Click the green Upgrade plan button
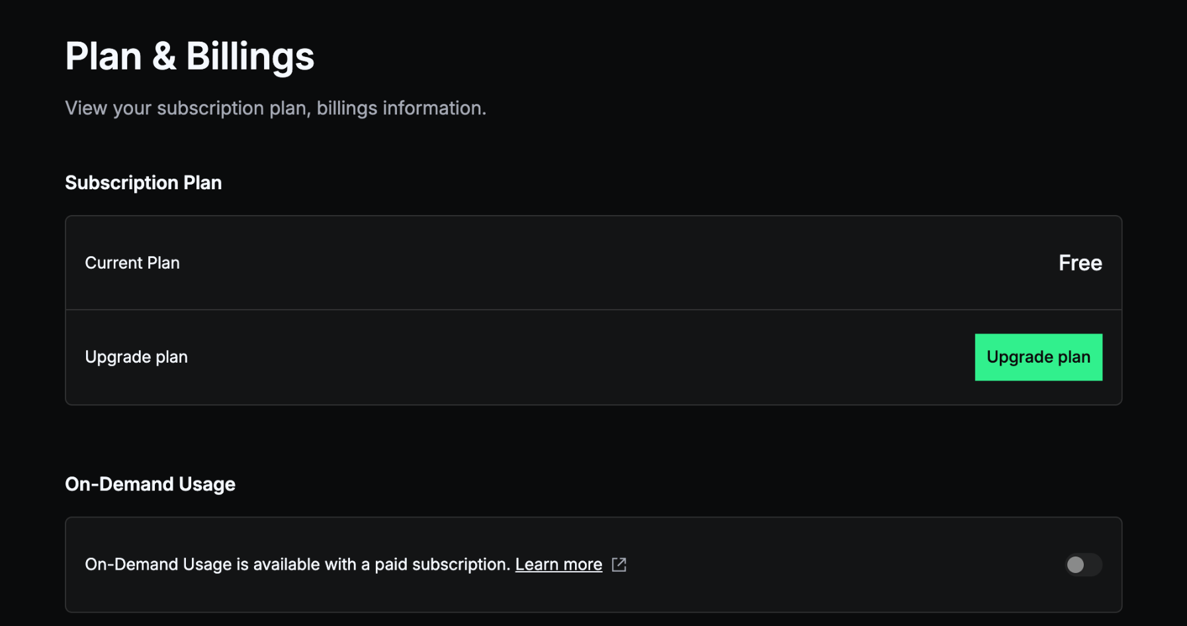 tap(1038, 357)
